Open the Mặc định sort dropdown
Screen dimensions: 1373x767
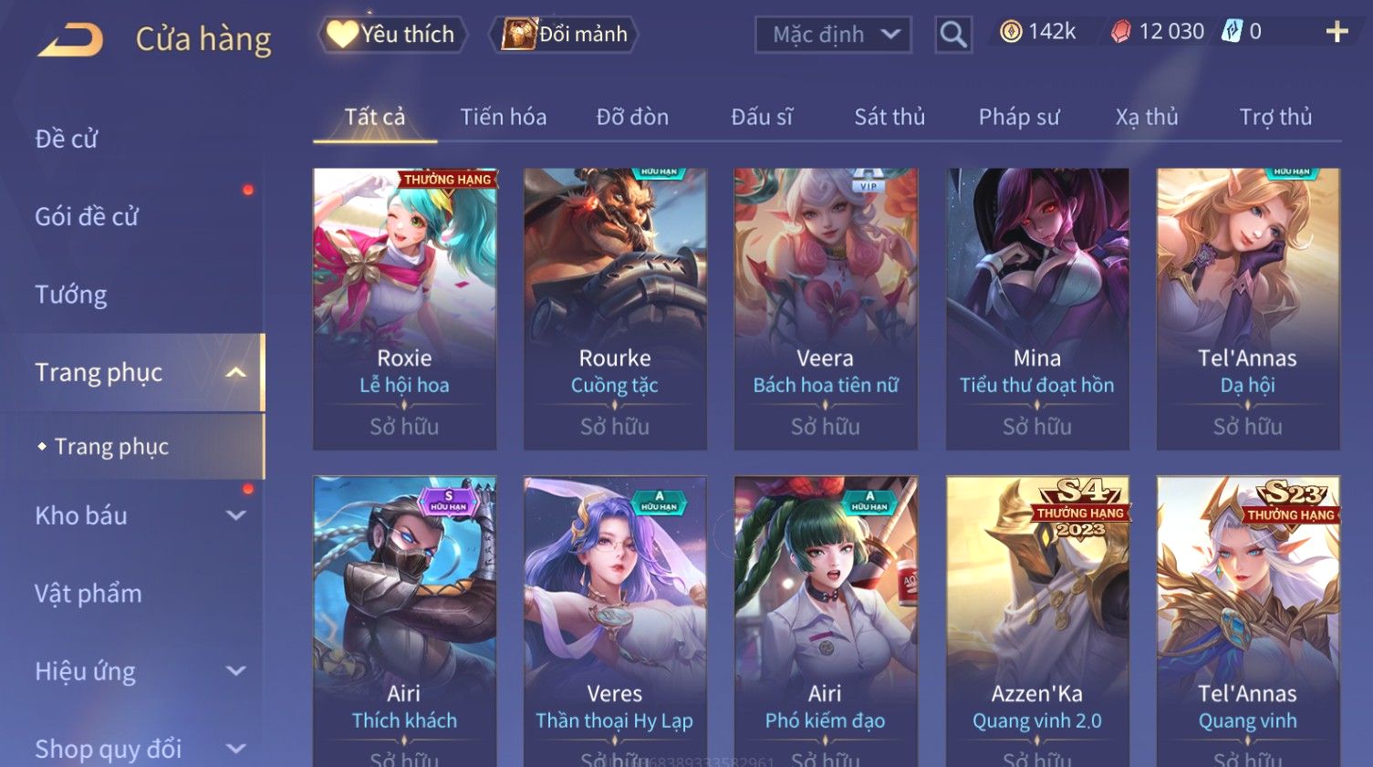[833, 35]
